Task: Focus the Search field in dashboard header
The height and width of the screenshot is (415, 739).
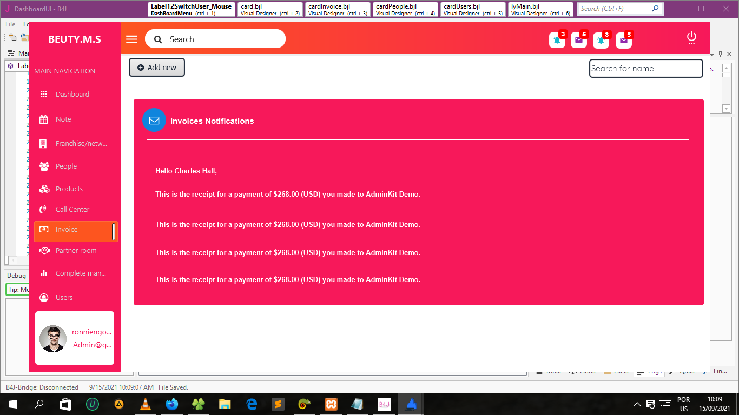Action: [x=215, y=39]
